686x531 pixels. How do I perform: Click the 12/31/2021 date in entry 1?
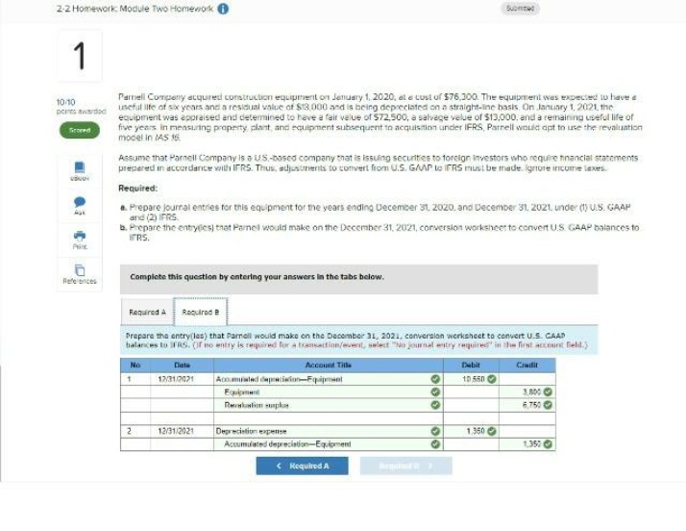click(x=176, y=379)
